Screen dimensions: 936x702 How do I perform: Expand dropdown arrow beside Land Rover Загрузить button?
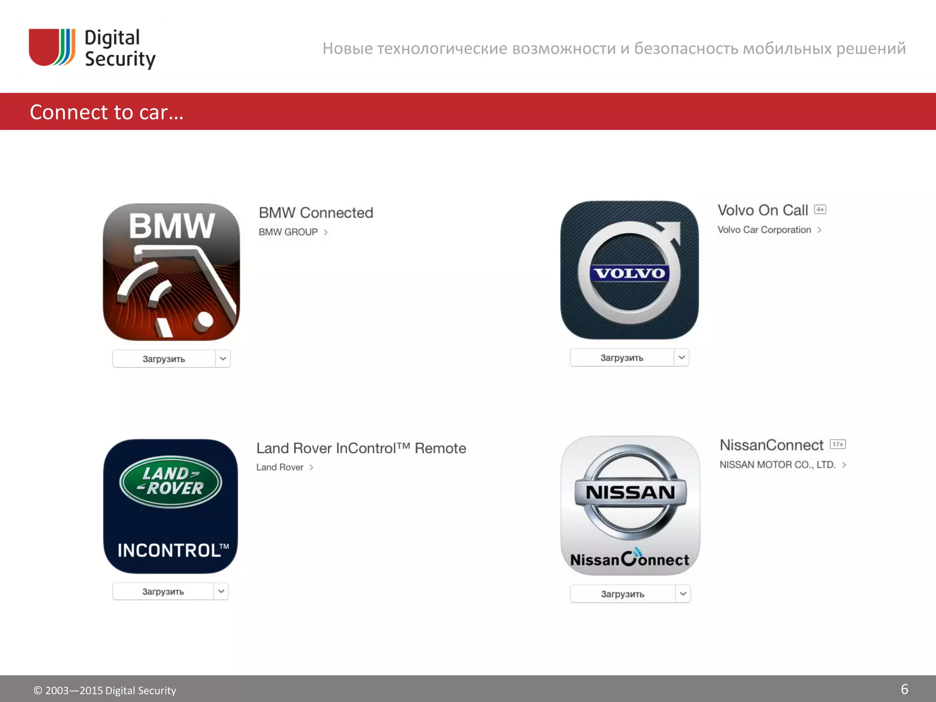click(221, 591)
